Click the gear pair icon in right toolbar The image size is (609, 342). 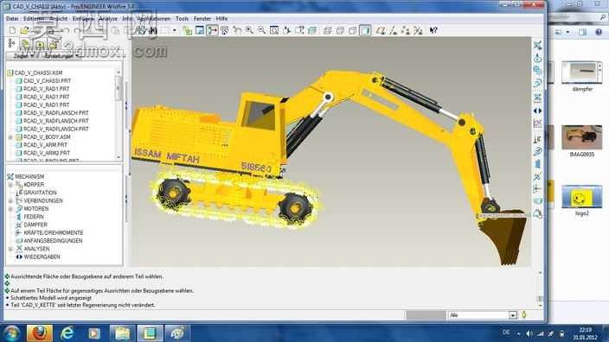click(x=537, y=71)
